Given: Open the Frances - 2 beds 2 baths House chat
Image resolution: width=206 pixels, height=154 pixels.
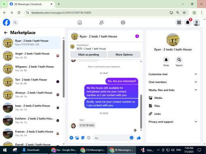Looking at the screenshot, I should point(31,133).
